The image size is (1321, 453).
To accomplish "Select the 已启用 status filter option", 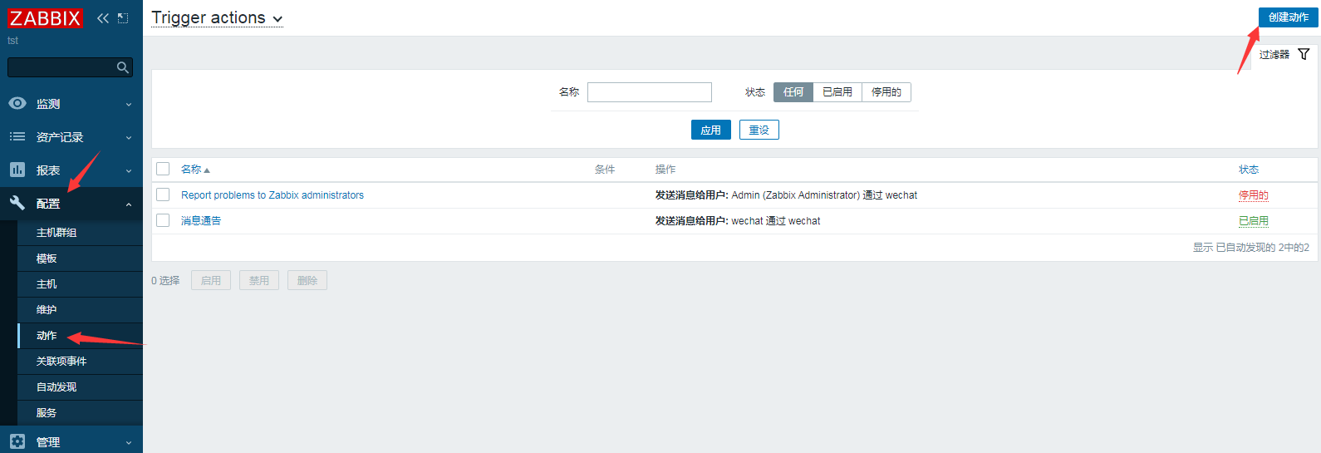I will pos(837,92).
